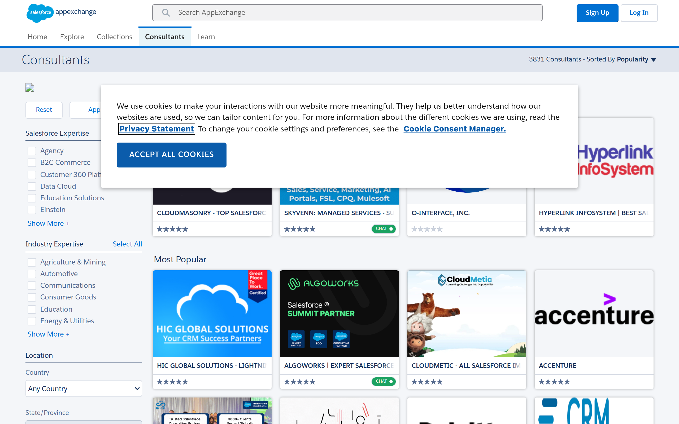
Task: Click the Sorted By Popularity arrow
Action: (654, 60)
